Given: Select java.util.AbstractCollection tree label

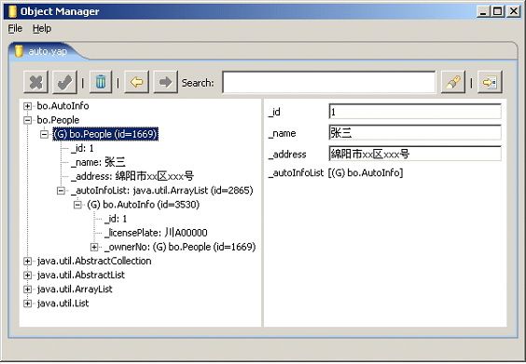Looking at the screenshot, I should [x=94, y=262].
